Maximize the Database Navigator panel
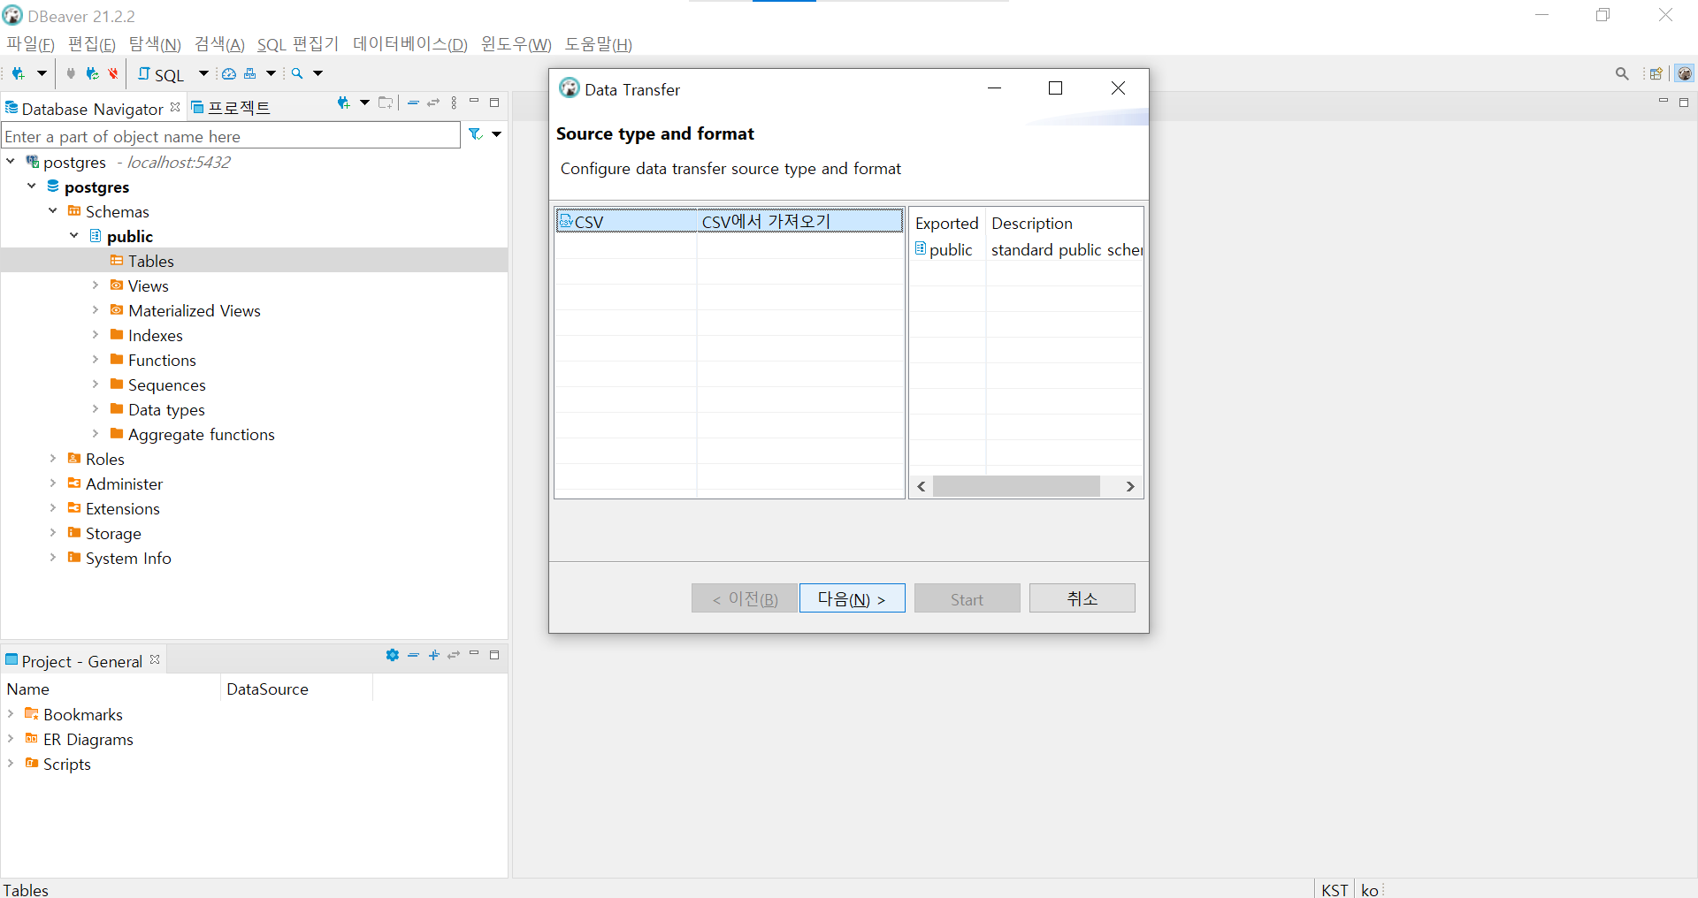1698x898 pixels. click(494, 103)
